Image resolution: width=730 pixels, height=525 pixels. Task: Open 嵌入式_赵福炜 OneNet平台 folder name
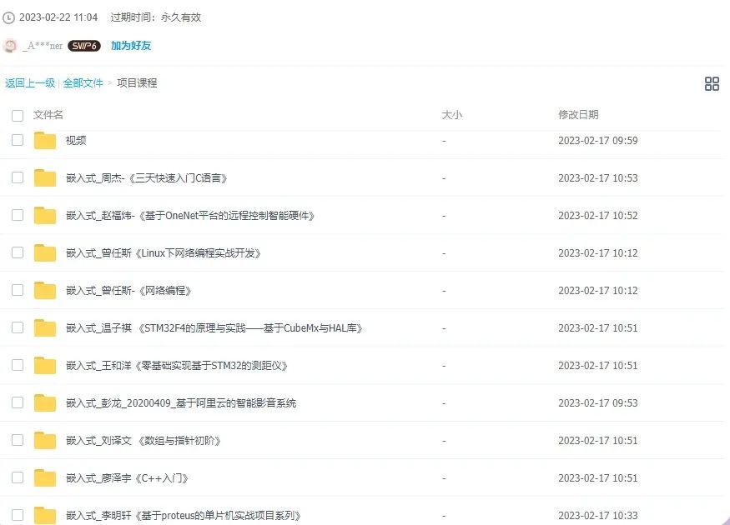[190, 216]
